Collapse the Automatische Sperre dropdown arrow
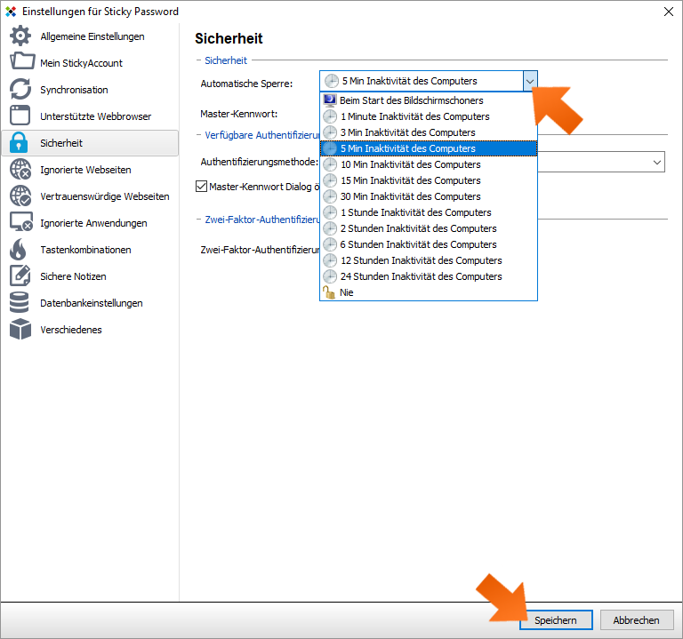This screenshot has height=639, width=683. pyautogui.click(x=530, y=81)
